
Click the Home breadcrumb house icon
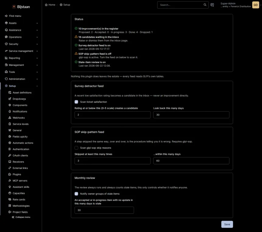click(46, 5)
